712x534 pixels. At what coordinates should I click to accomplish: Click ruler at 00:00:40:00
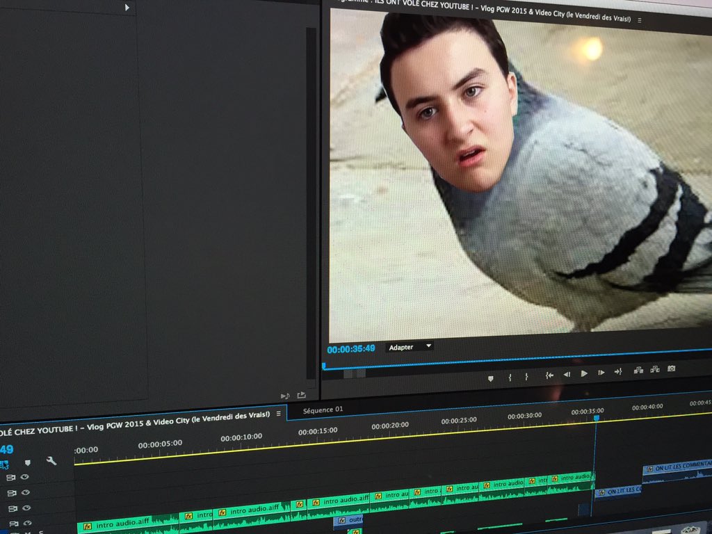[647, 407]
